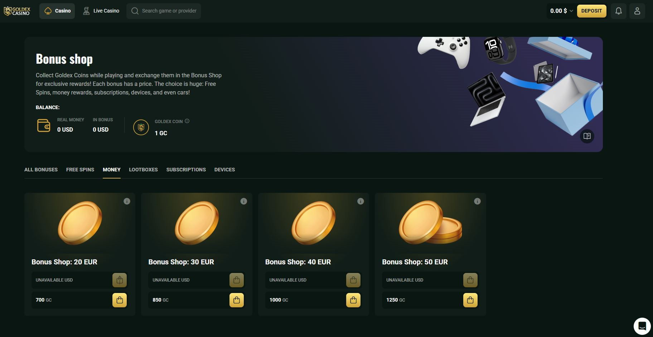Open the live chat support widget
The width and height of the screenshot is (653, 337).
[x=642, y=326]
